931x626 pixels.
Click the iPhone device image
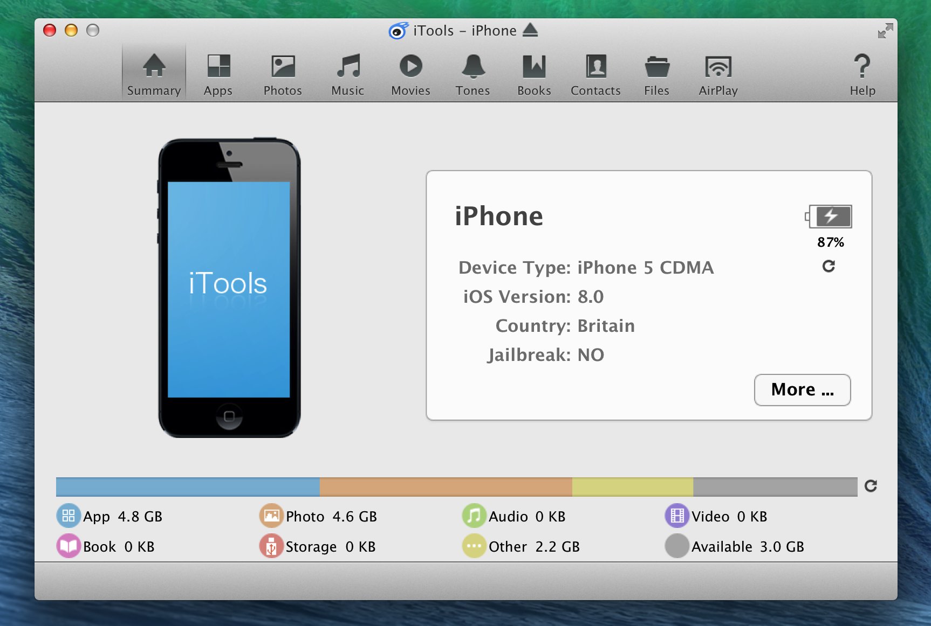[x=229, y=288]
